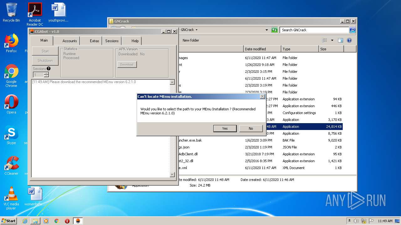Open Windows Media Player taskbar icon
Screen dimensions: 401x225
pos(46,221)
